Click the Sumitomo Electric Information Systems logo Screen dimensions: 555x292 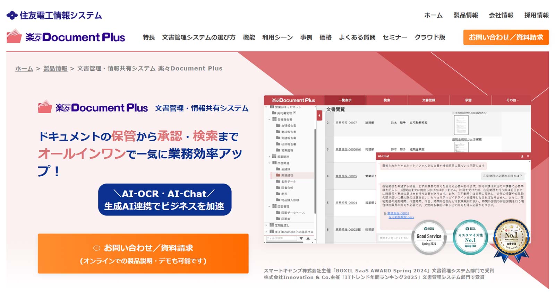click(x=54, y=15)
